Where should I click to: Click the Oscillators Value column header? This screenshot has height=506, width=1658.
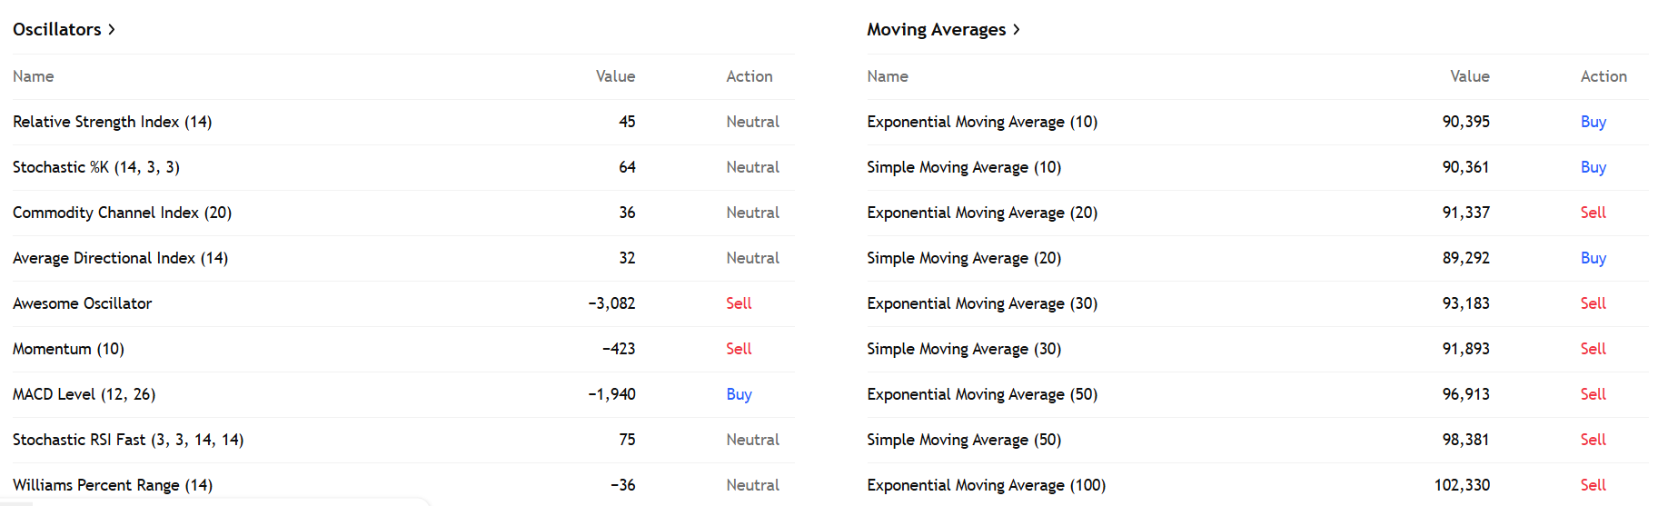[x=615, y=76]
